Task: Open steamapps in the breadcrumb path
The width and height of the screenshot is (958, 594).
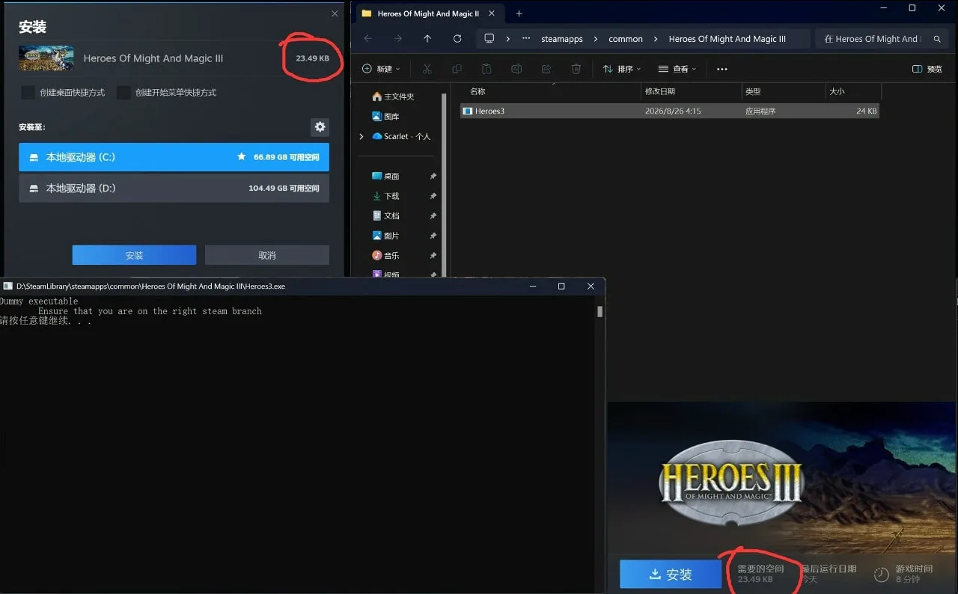Action: (x=562, y=39)
